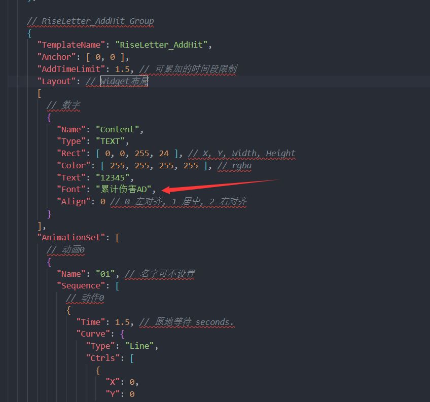Click the "累计伤害AD" font value

pos(123,189)
